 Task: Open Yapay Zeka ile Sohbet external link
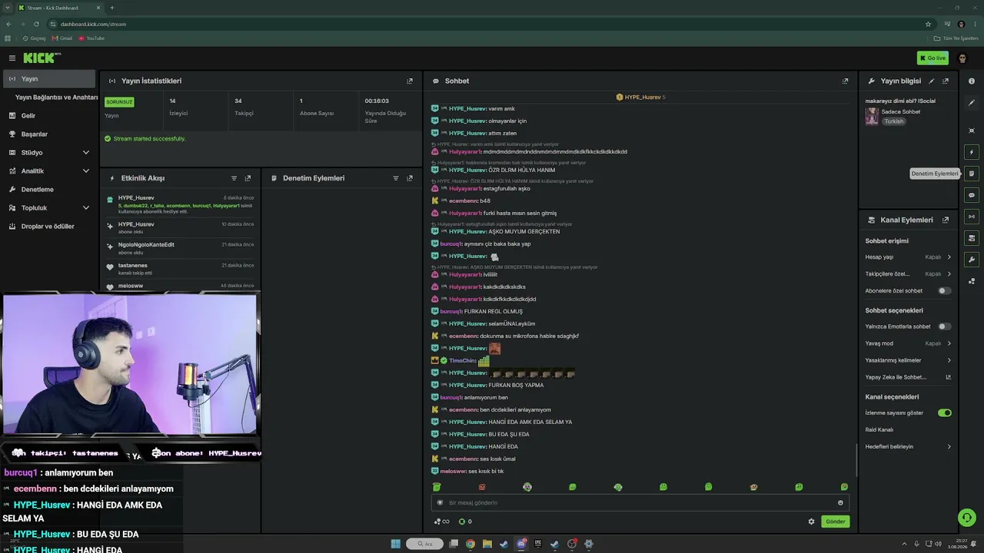tap(948, 377)
